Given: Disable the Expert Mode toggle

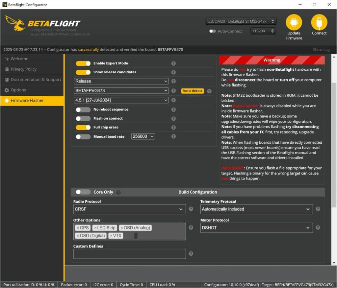Looking at the screenshot, I should [83, 63].
